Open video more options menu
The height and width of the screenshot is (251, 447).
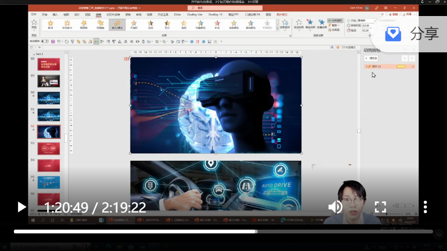tap(425, 207)
